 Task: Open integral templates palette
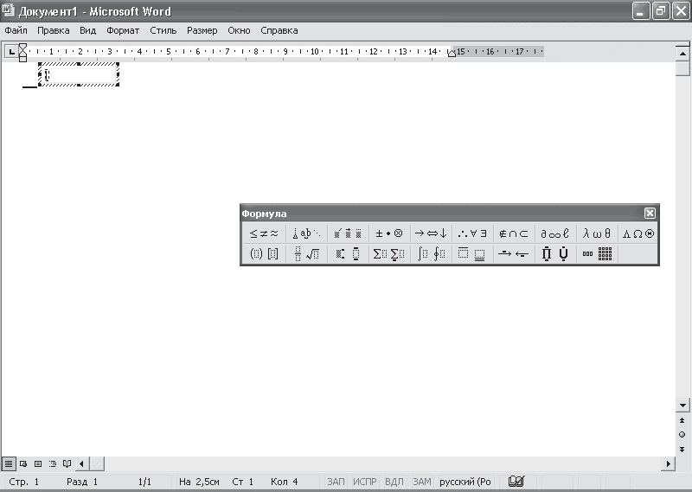coord(431,253)
